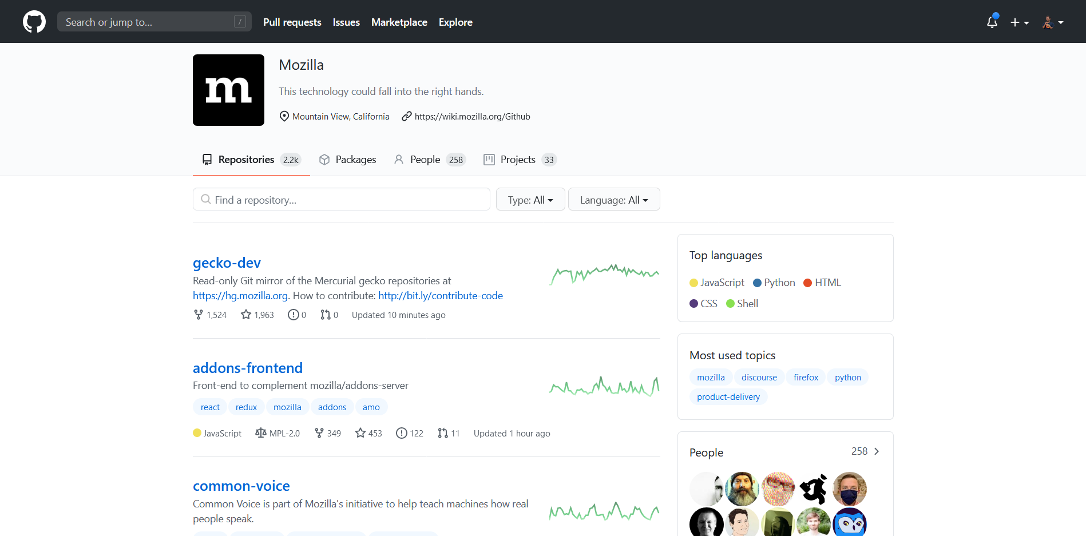Click gecko-dev fork count icon
Screen dimensions: 1086x536
pyautogui.click(x=199, y=315)
